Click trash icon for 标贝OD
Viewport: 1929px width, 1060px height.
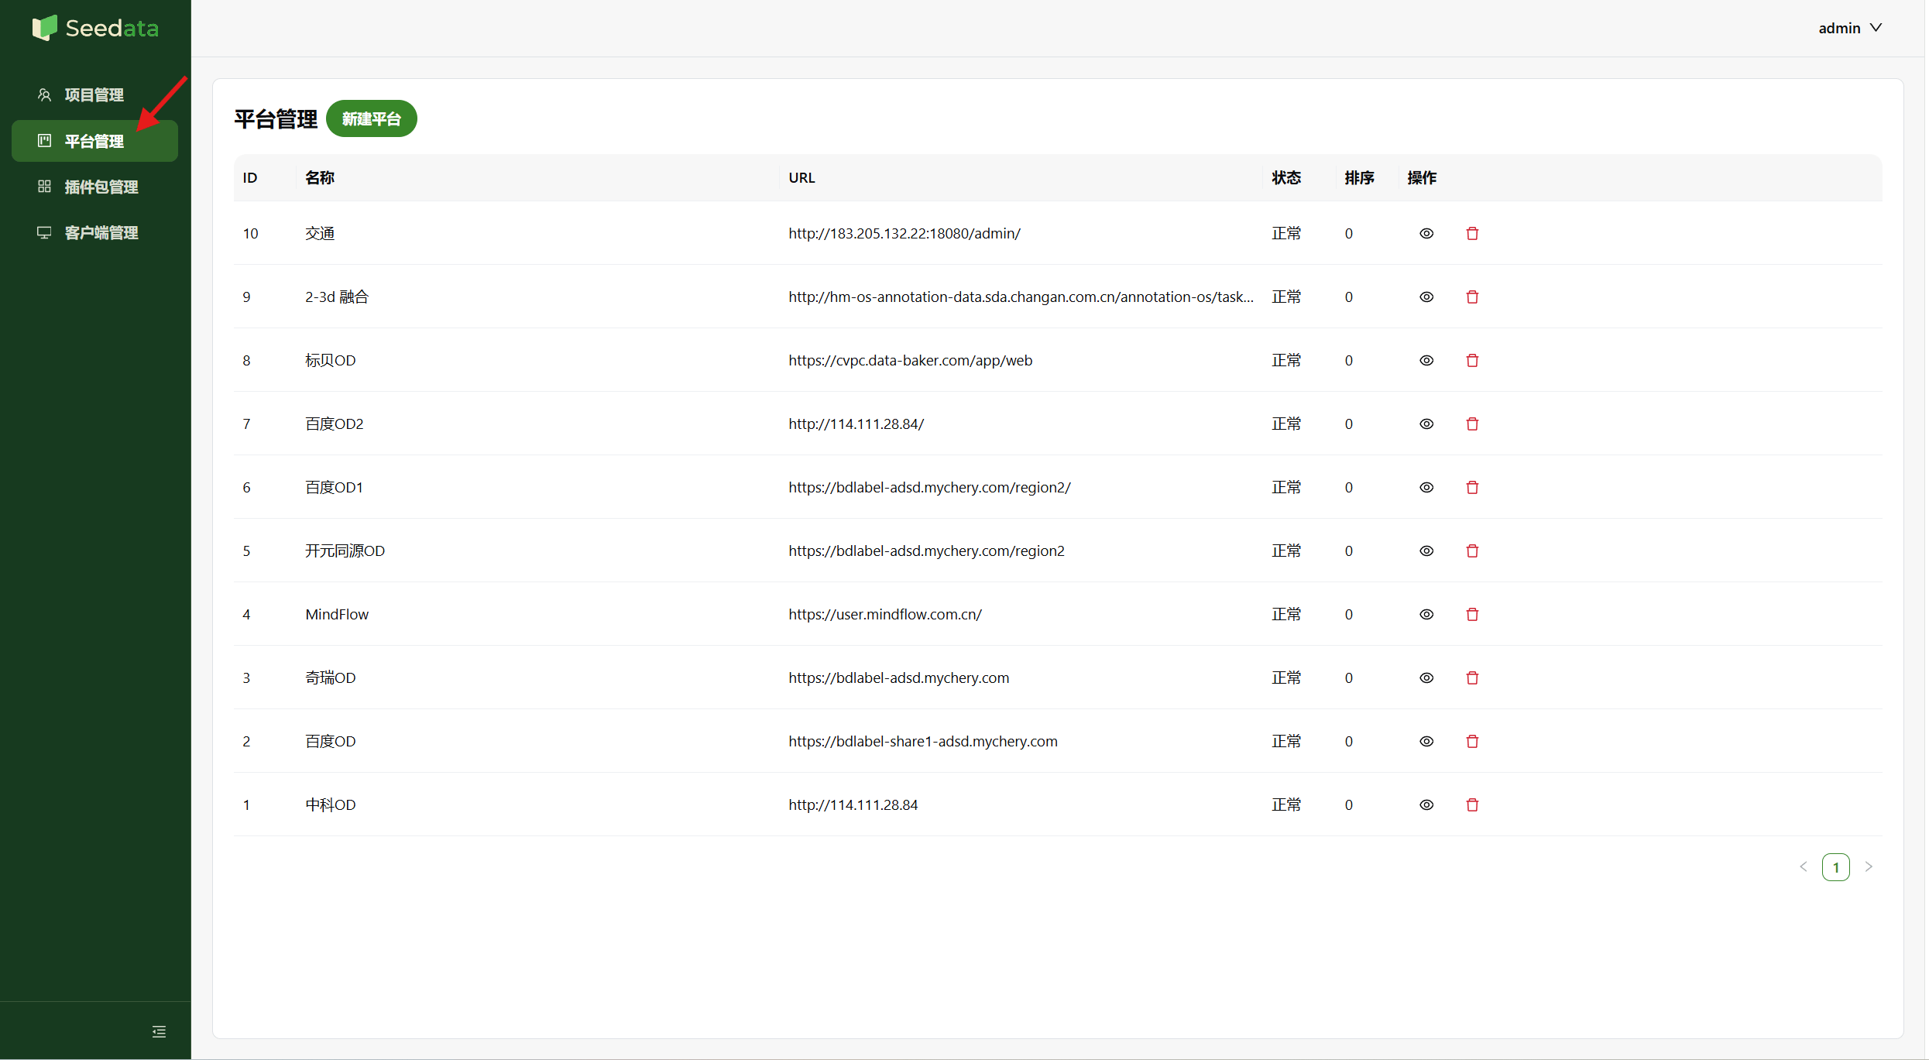pyautogui.click(x=1472, y=360)
